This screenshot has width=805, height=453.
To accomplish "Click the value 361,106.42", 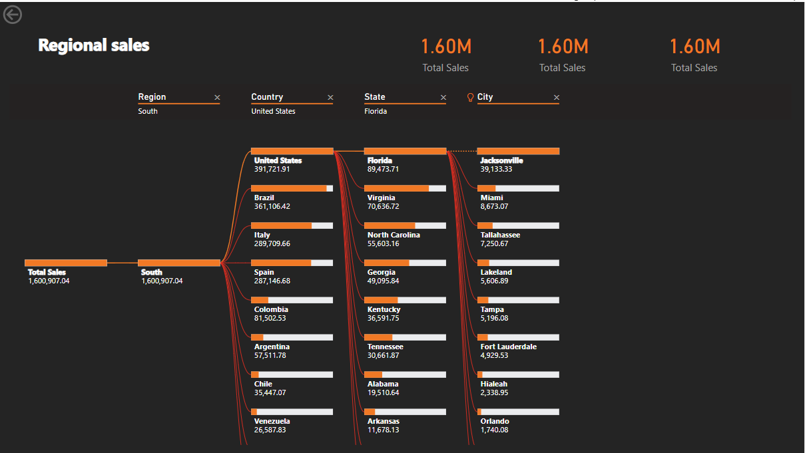I will [272, 206].
